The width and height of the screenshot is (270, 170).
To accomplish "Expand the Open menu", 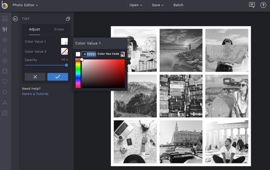I will (x=136, y=5).
